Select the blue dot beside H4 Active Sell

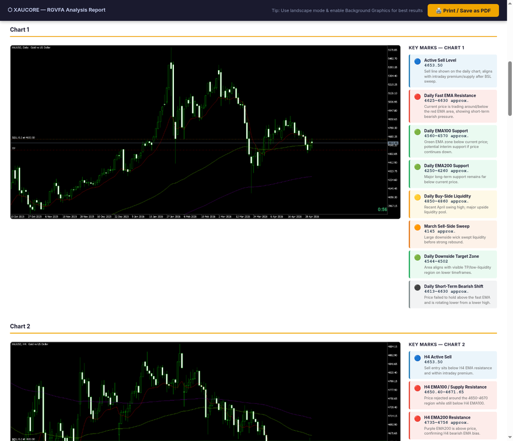click(x=418, y=358)
